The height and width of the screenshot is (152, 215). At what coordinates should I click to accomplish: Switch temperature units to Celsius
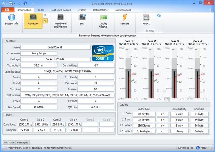[45, 21]
